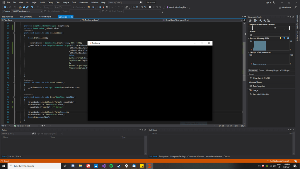Image resolution: width=300 pixels, height=169 pixels.
Task: Click the Autos search input field
Action: click(x=16, y=133)
